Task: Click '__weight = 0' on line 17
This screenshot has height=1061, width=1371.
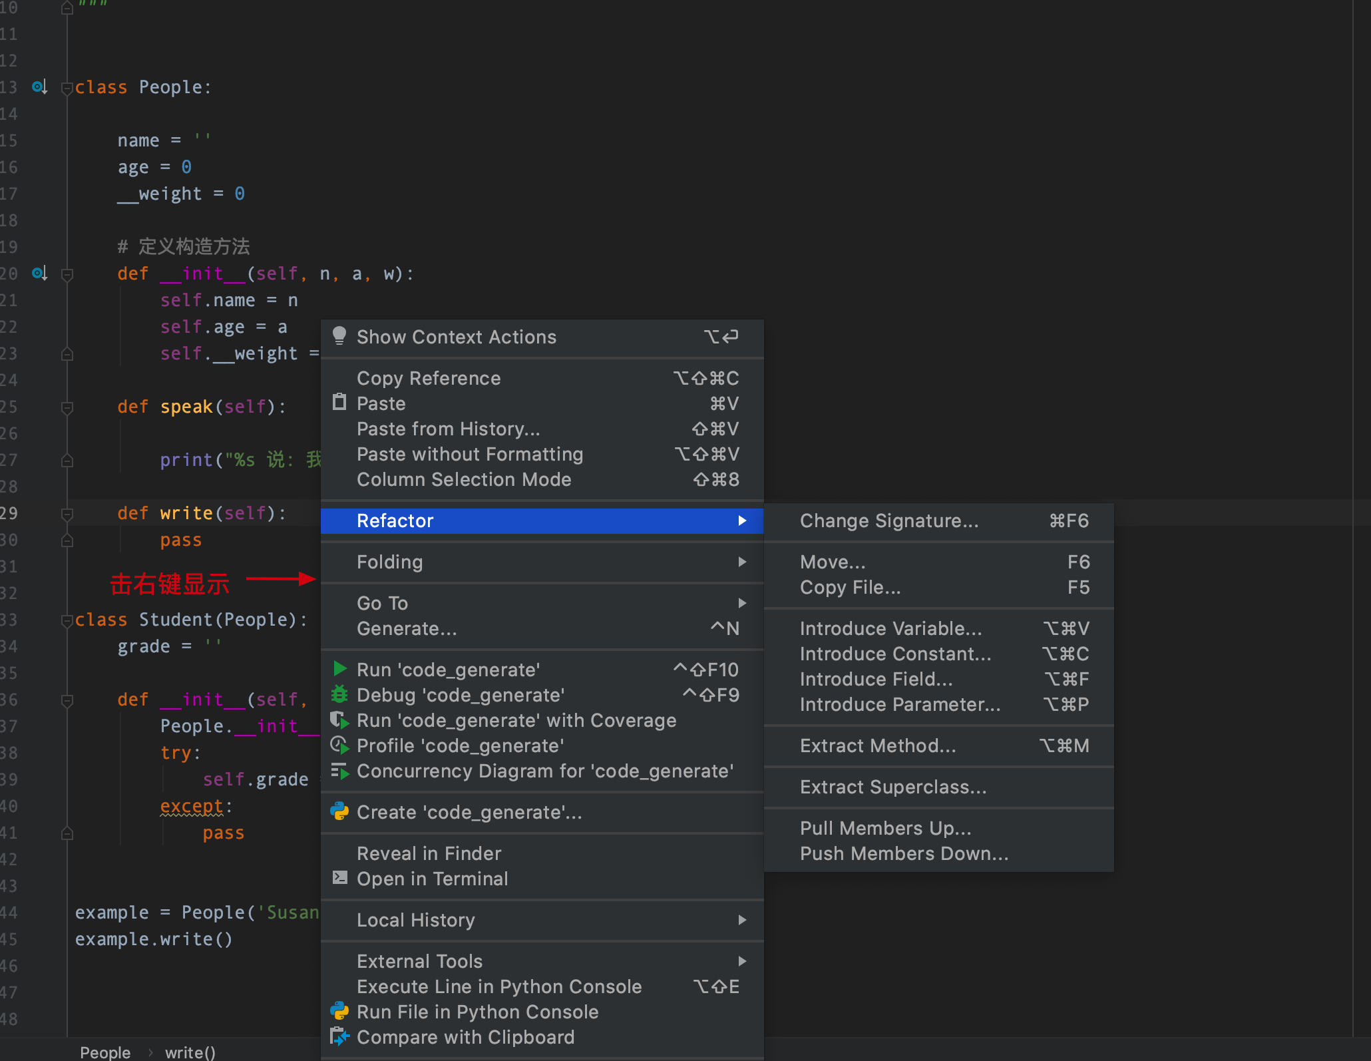Action: click(x=181, y=194)
